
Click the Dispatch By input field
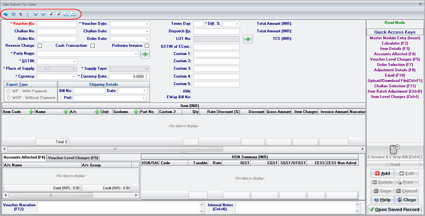click(x=217, y=31)
